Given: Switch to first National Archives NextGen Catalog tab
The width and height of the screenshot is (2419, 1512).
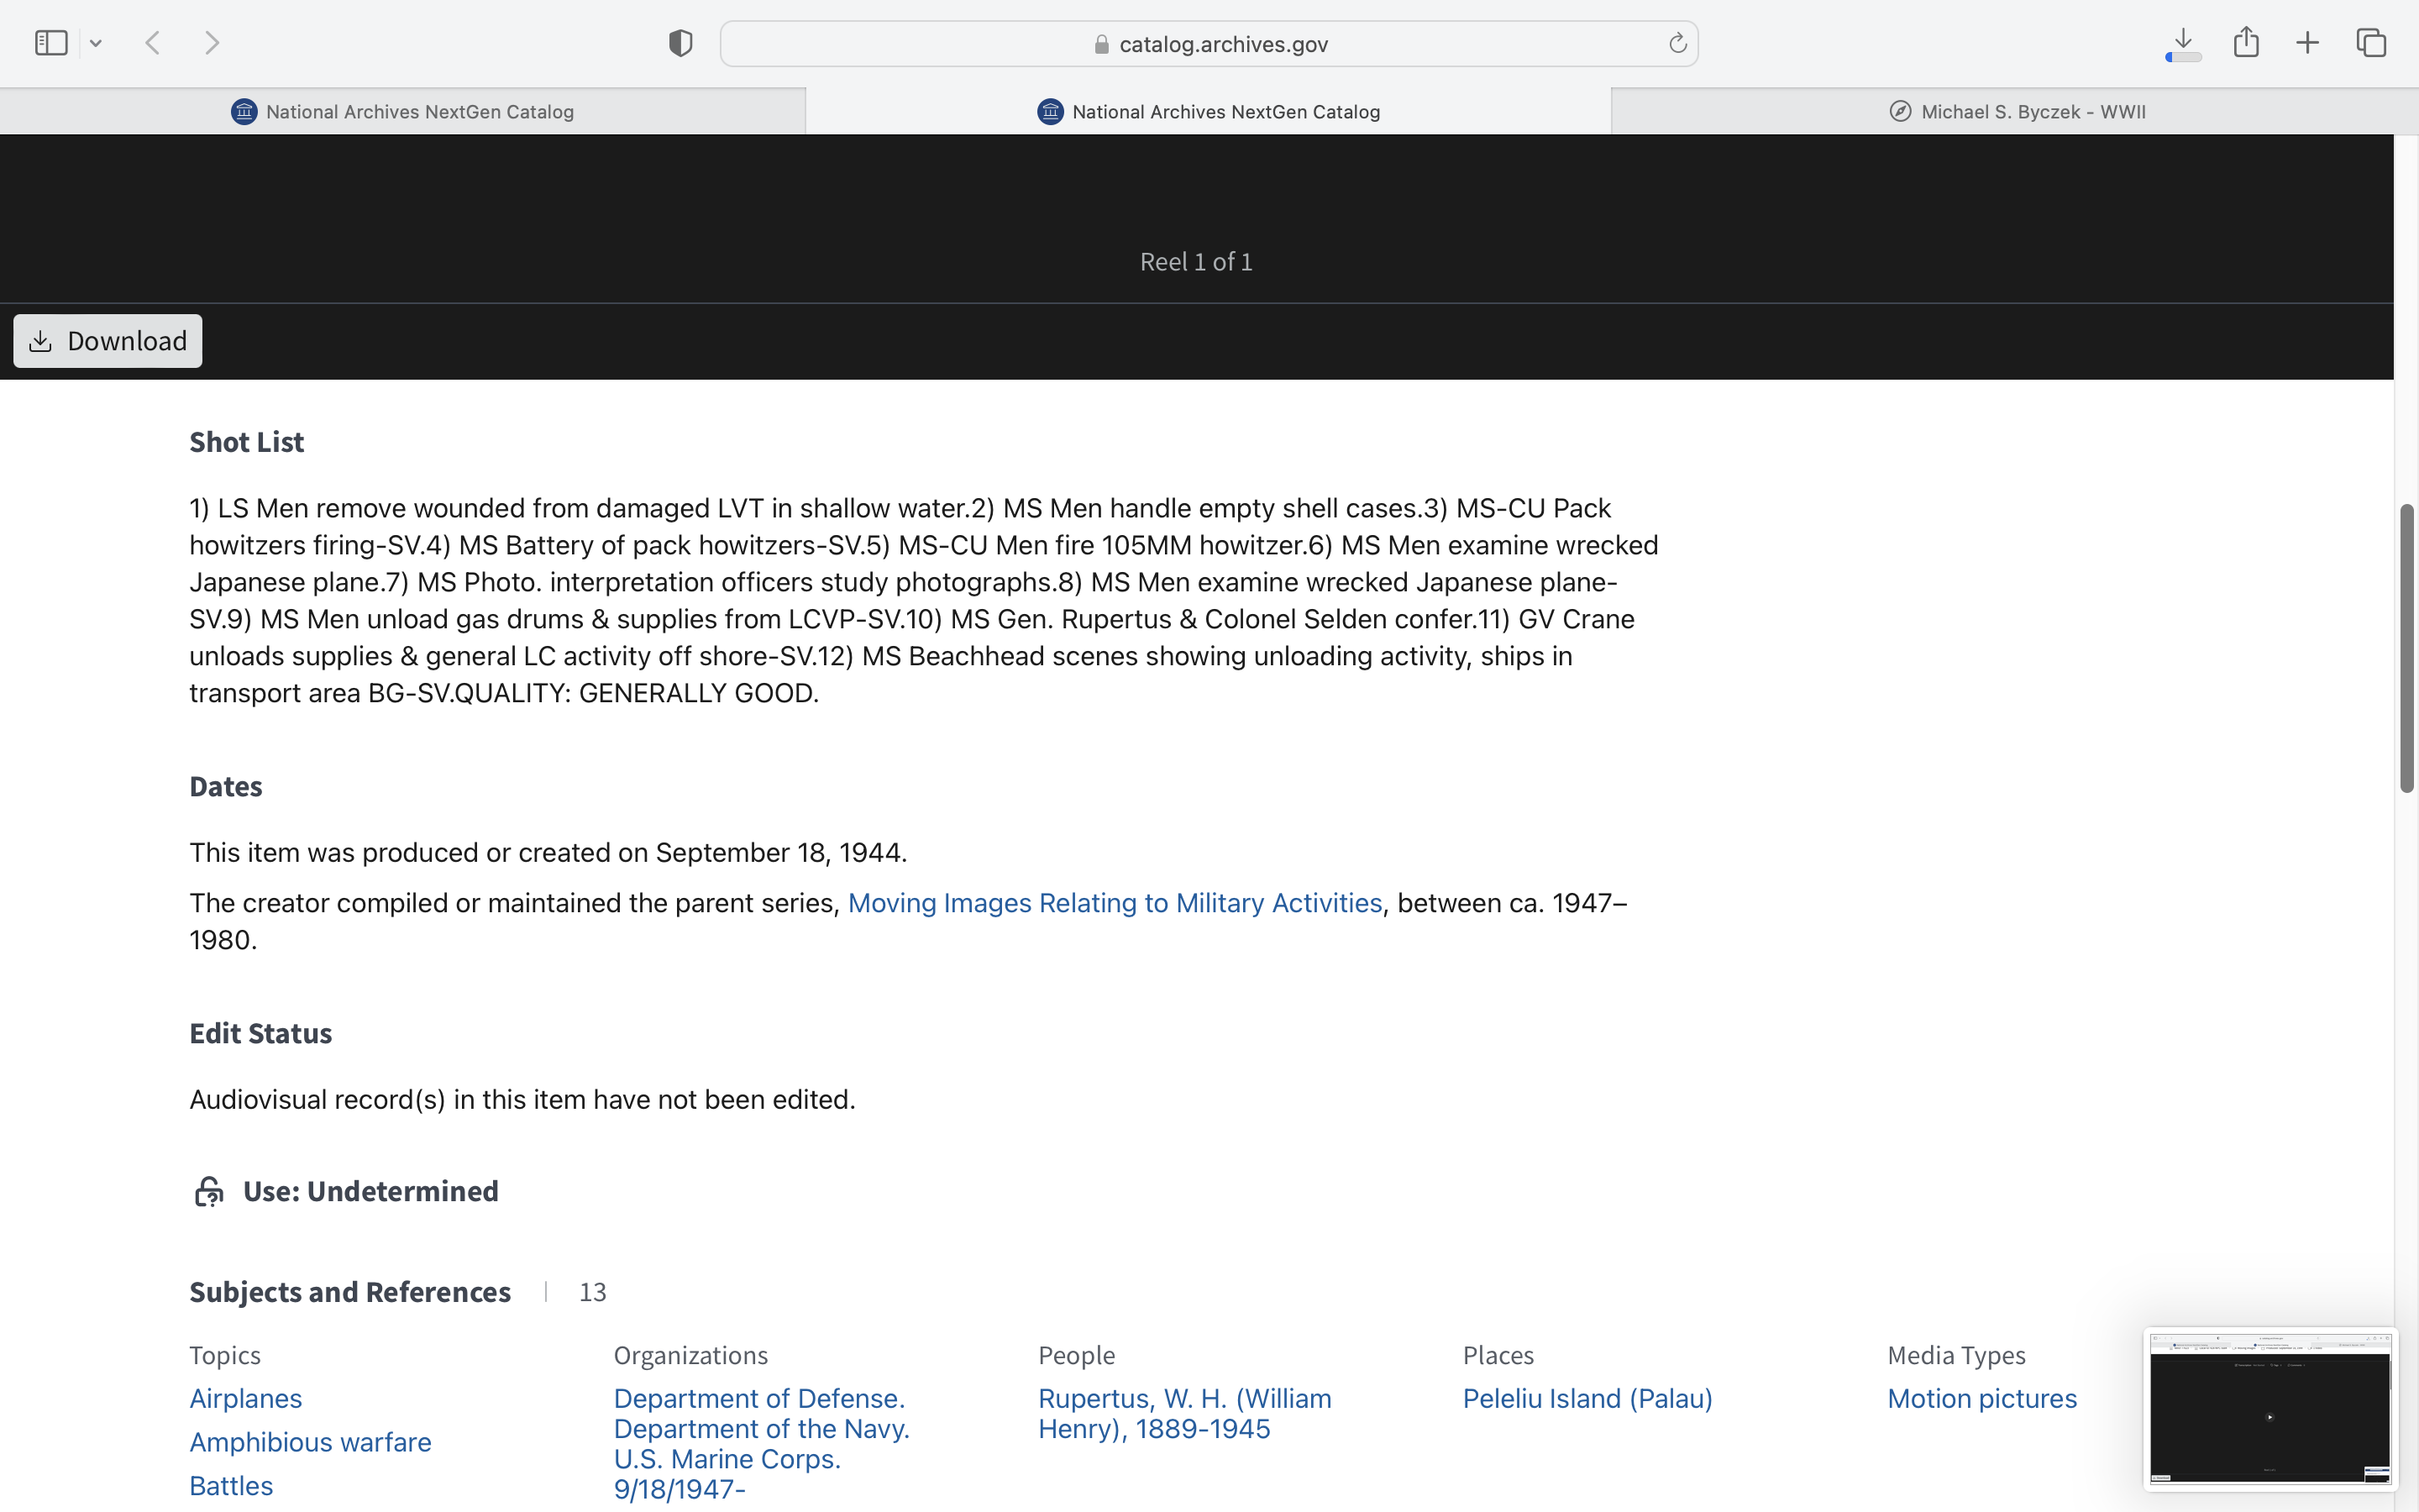Looking at the screenshot, I should [x=403, y=111].
